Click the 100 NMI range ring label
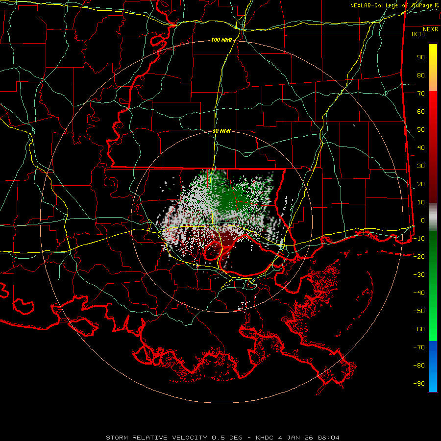The width and height of the screenshot is (441, 441). tap(221, 40)
